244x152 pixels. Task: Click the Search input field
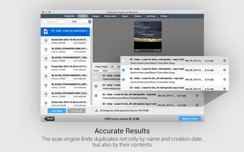54,22
